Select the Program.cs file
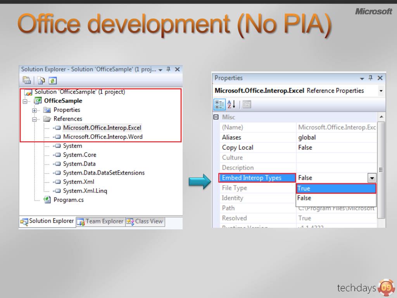The height and width of the screenshot is (298, 397). click(69, 200)
